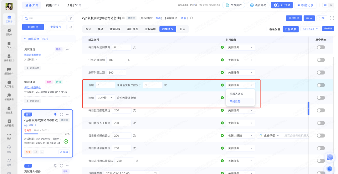Collapse the 默认分组 (107) group
The height and width of the screenshot is (174, 338).
point(25,39)
